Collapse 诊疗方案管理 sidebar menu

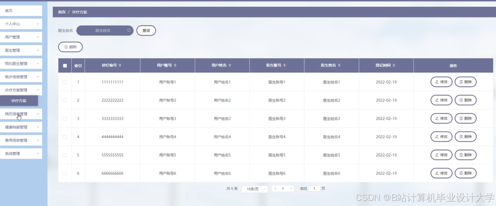click(21, 90)
